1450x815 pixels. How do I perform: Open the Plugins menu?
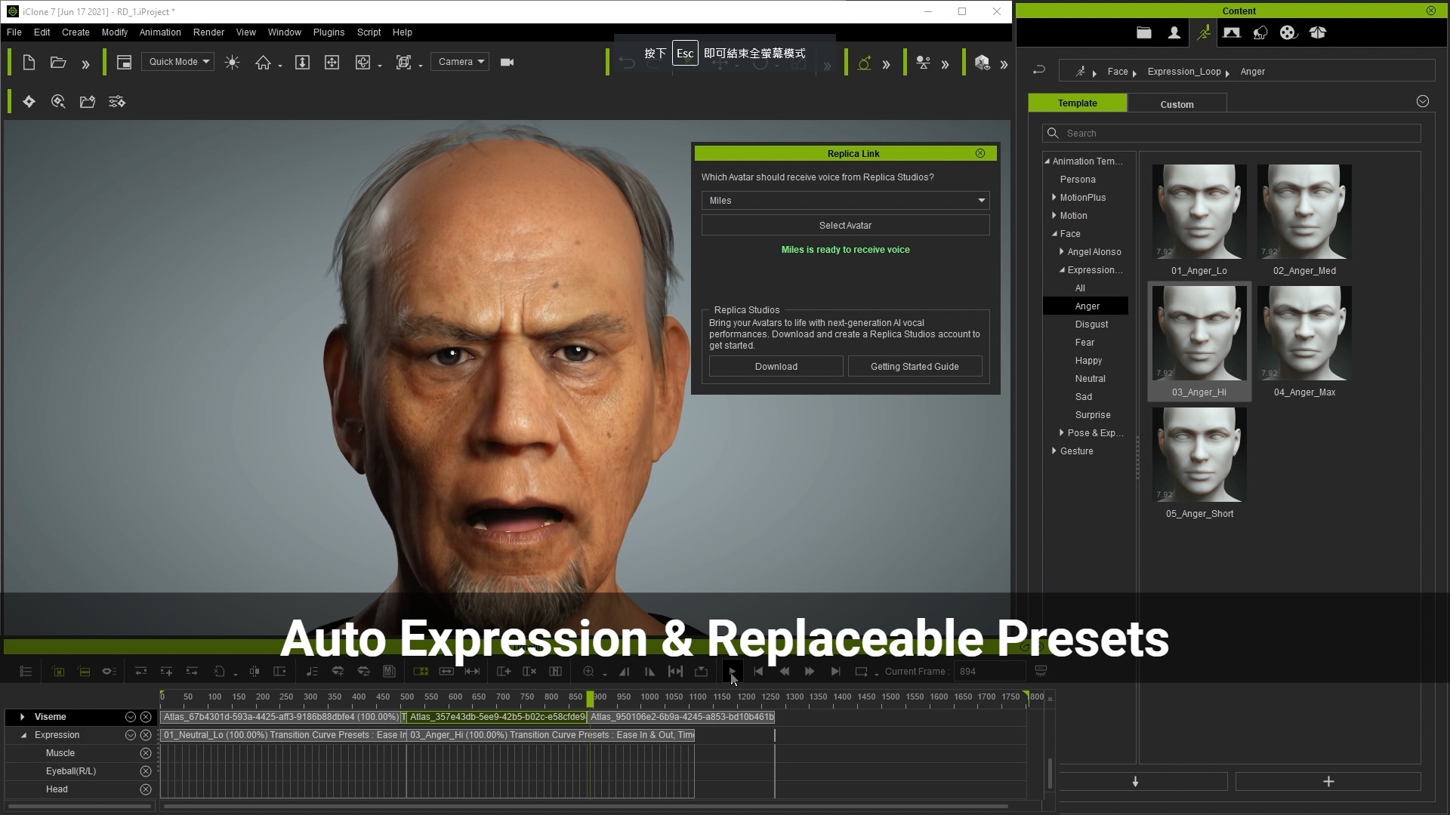point(329,32)
